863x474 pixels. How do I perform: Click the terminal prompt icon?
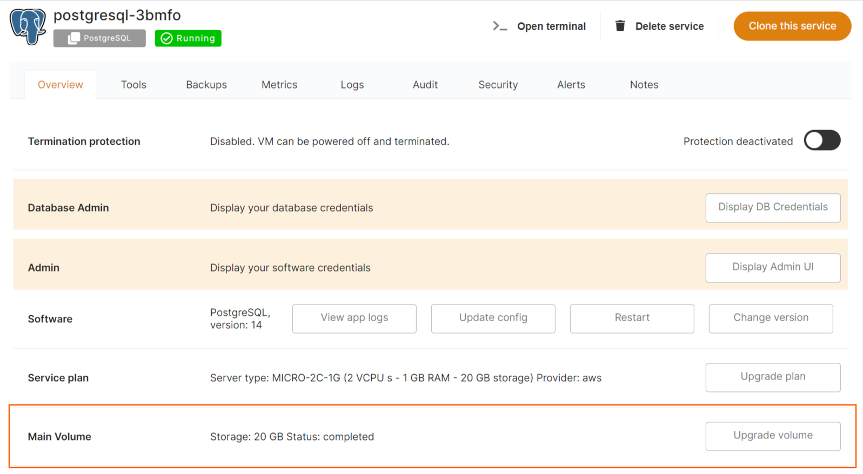499,26
